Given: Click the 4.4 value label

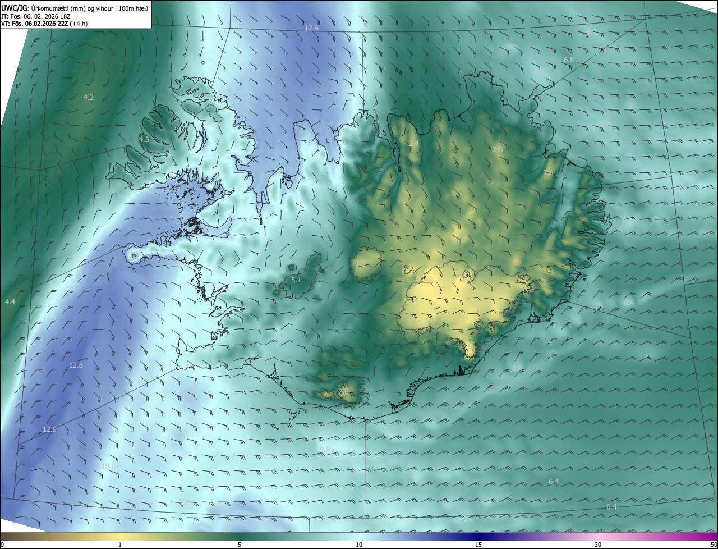Looking at the screenshot, I should (10, 302).
